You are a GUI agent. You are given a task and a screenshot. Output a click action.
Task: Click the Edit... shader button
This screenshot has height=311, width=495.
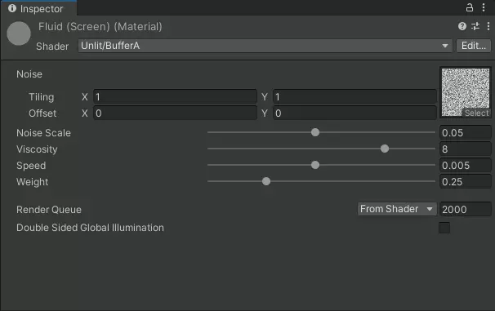pyautogui.click(x=474, y=46)
